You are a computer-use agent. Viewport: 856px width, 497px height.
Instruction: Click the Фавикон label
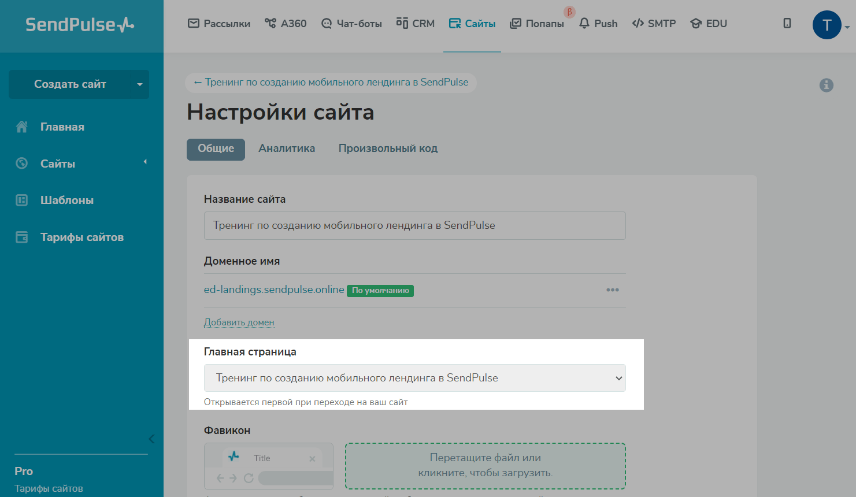[x=227, y=431]
